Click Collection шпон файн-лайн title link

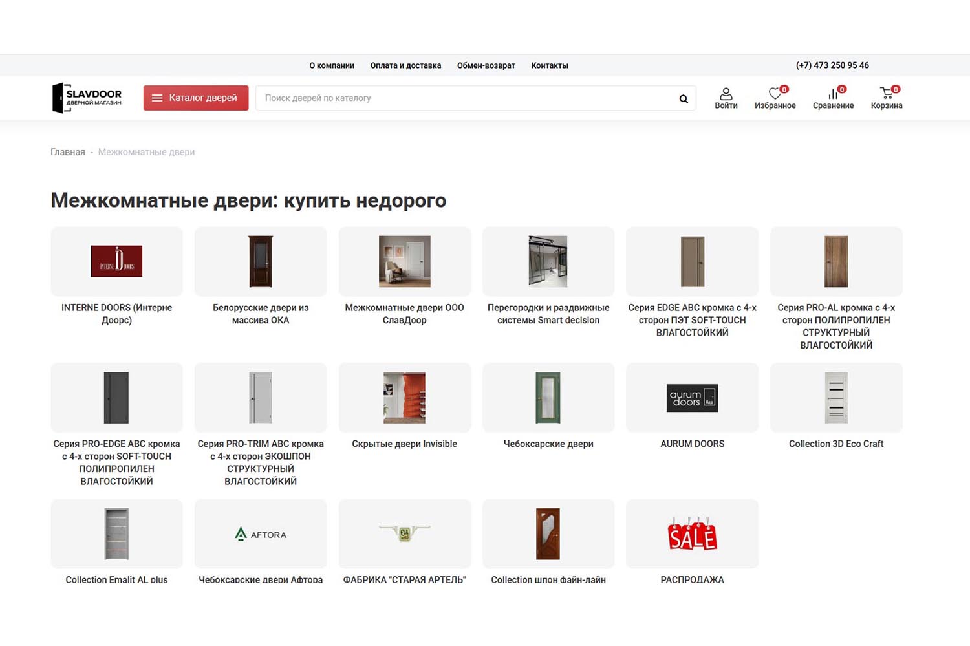pos(548,579)
